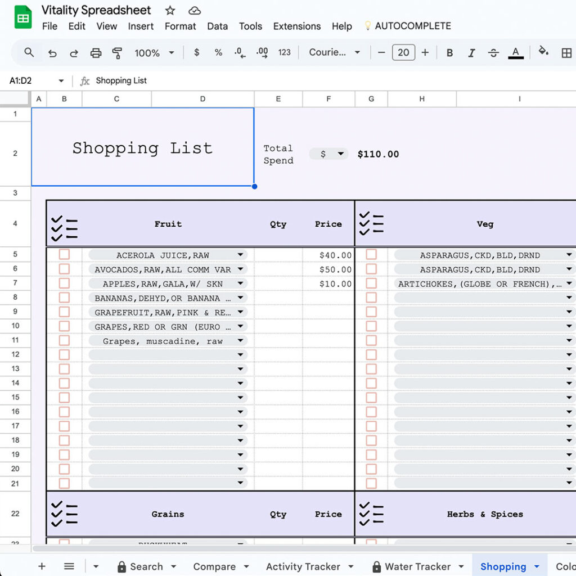Image resolution: width=576 pixels, height=576 pixels.
Task: Open the fill color picker
Action: click(x=543, y=51)
